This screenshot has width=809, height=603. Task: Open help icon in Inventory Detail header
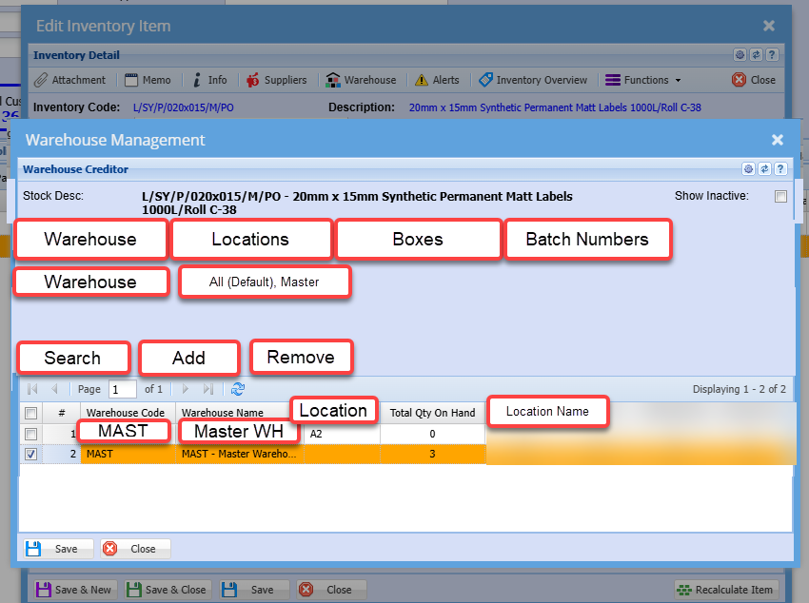click(x=772, y=54)
